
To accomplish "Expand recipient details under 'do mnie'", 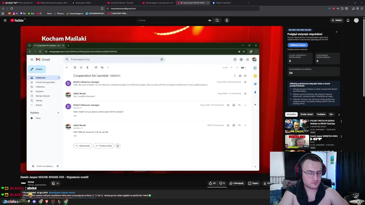I will [x=81, y=108].
